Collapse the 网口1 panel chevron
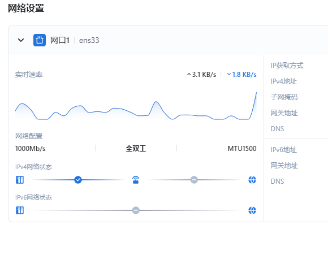Viewport: 328px width, 268px height. pos(21,40)
